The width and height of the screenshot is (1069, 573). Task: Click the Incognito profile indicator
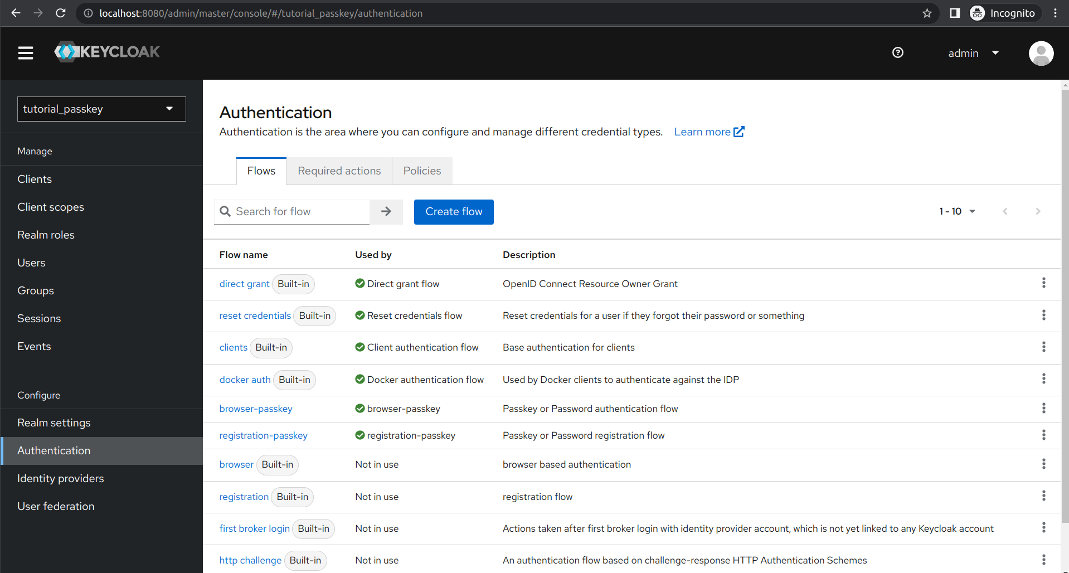pyautogui.click(x=1004, y=13)
